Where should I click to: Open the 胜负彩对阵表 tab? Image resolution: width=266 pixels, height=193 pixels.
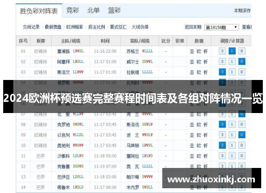click(39, 11)
